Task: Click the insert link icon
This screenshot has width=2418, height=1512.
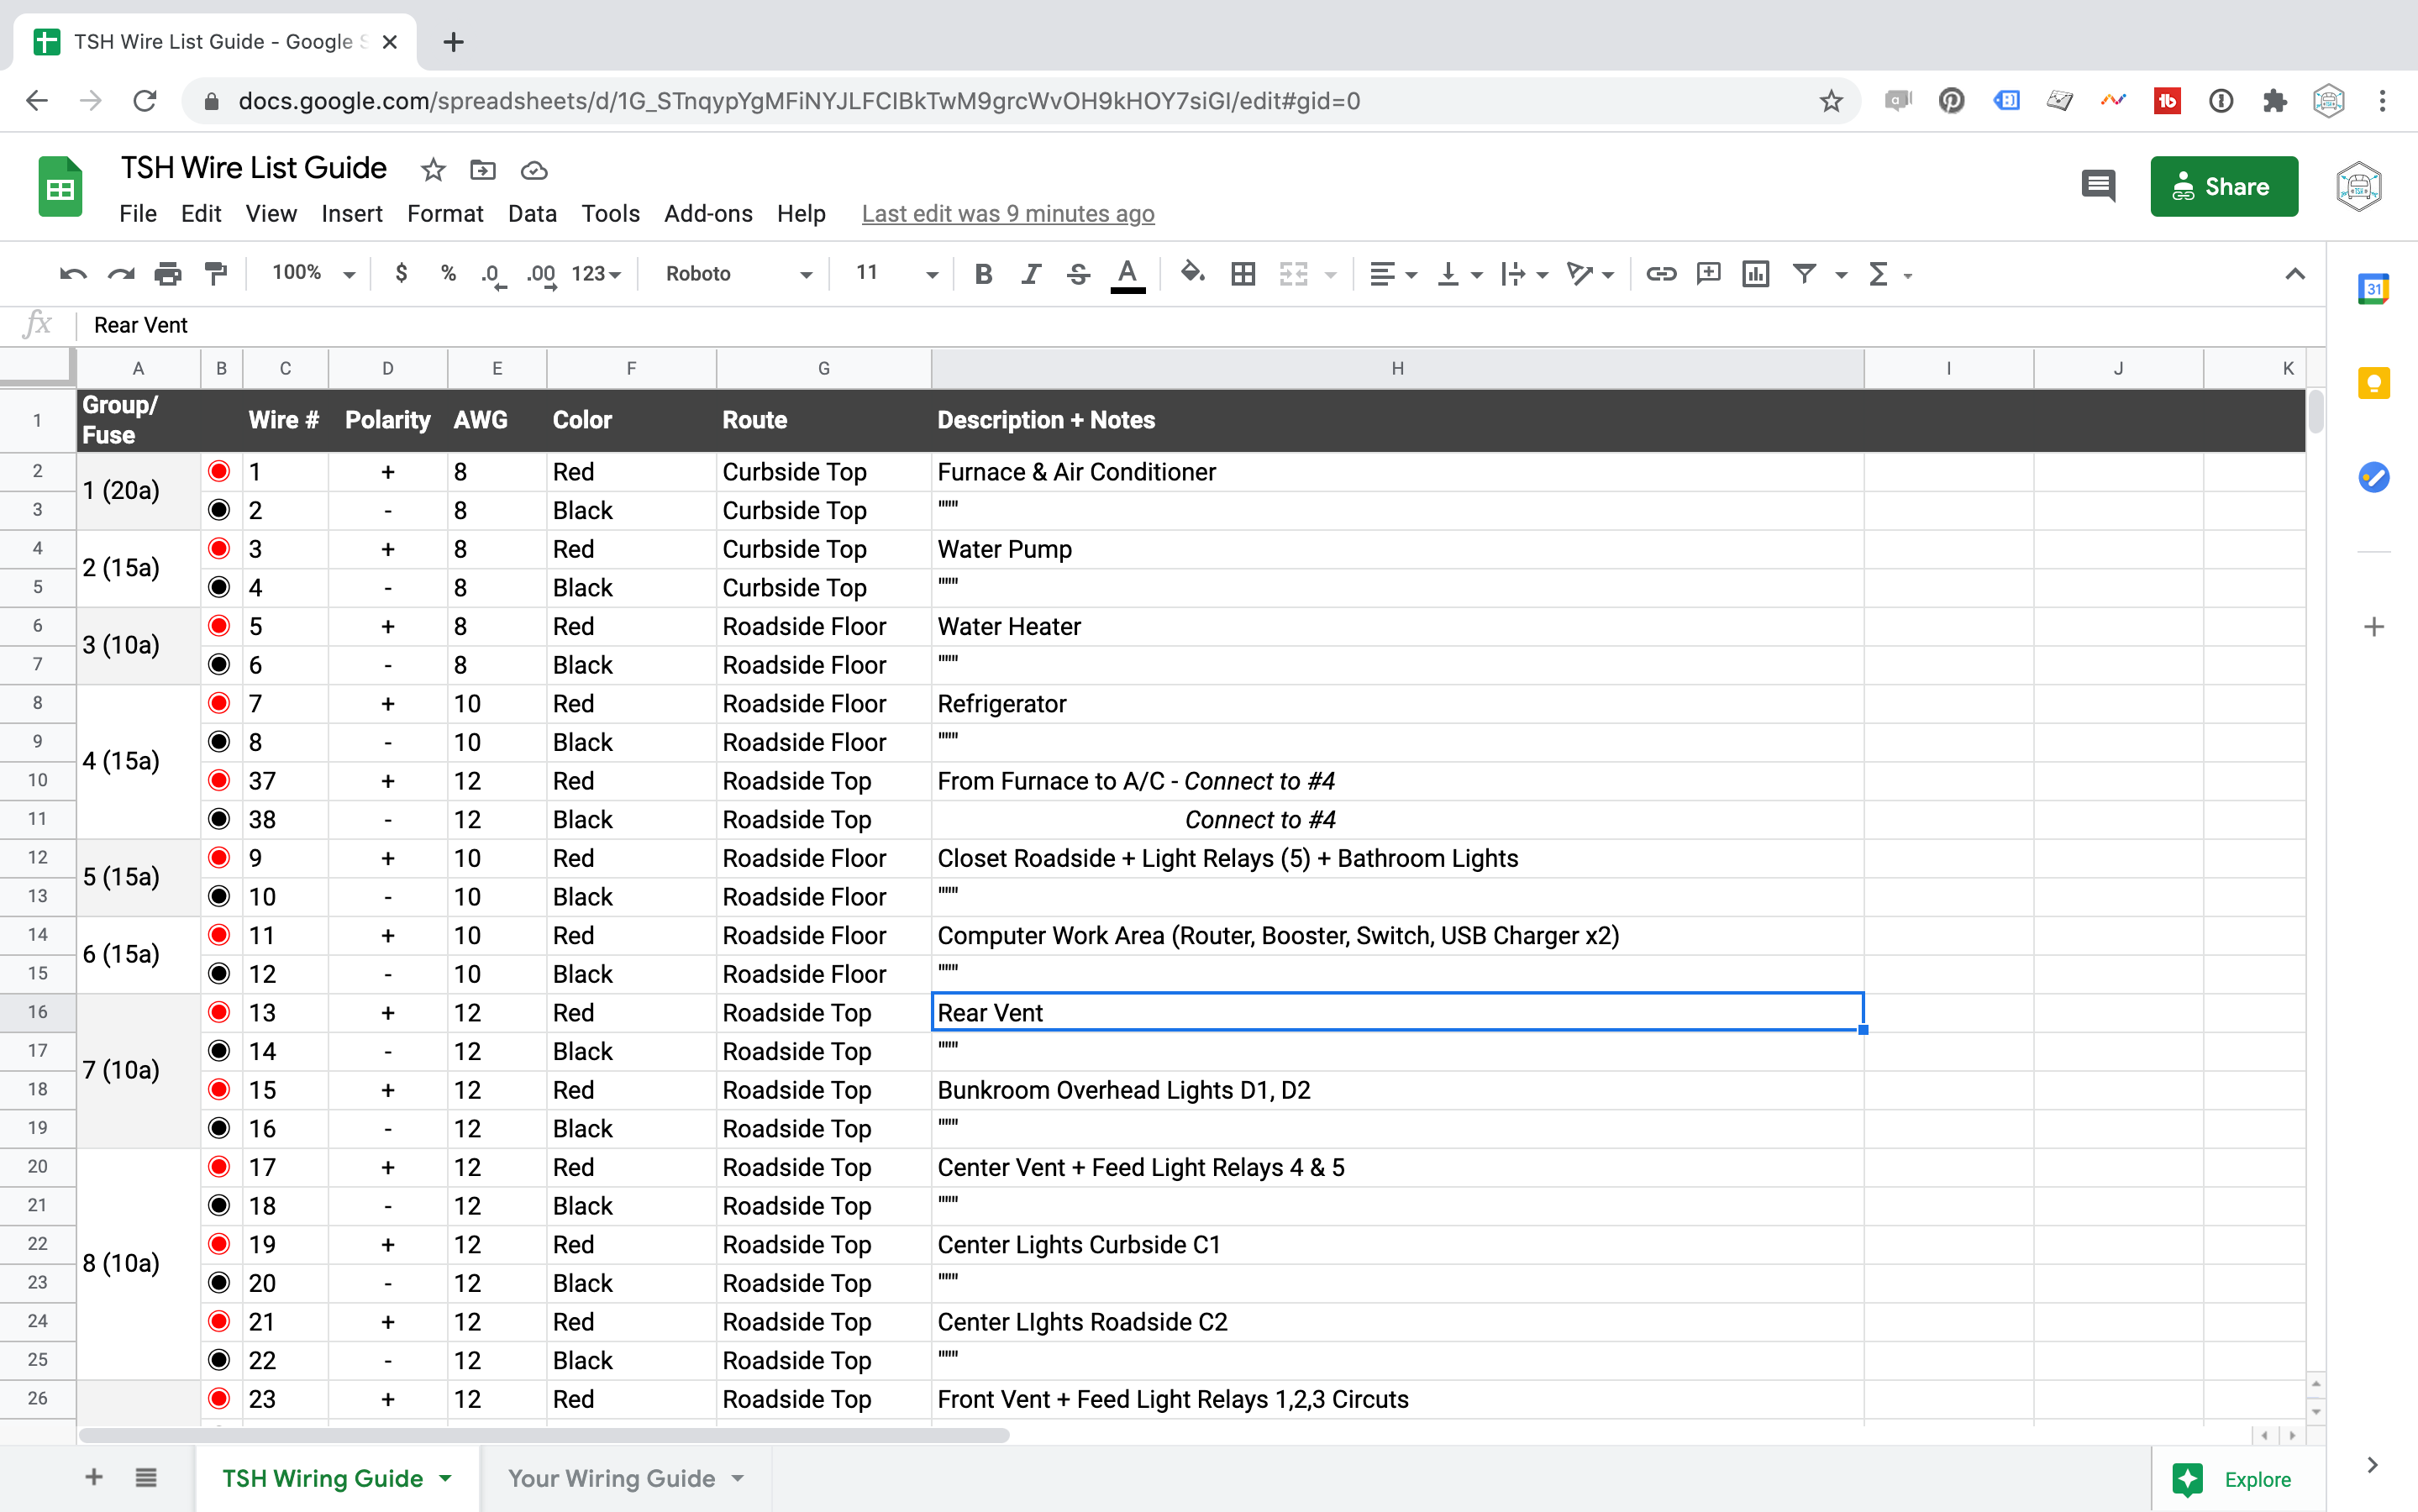Action: pos(1661,273)
